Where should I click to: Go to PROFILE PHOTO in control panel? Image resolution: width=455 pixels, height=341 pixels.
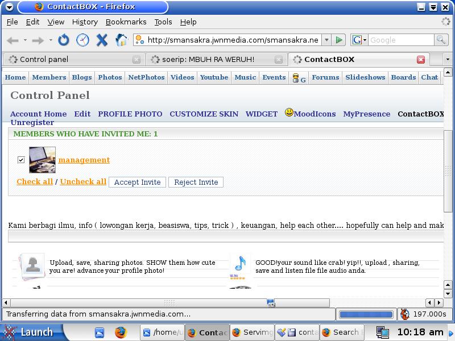pos(130,114)
